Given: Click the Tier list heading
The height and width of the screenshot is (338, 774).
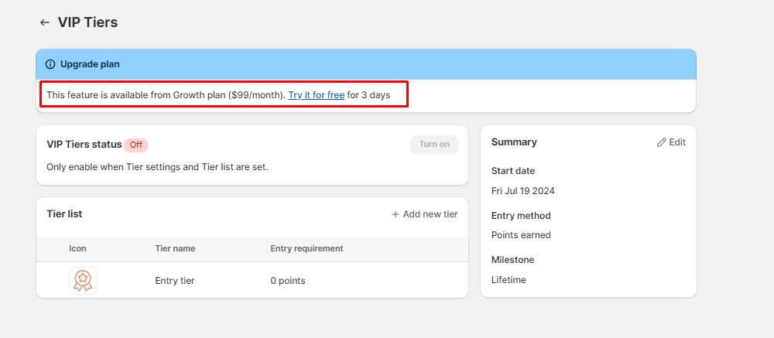Looking at the screenshot, I should (x=64, y=214).
